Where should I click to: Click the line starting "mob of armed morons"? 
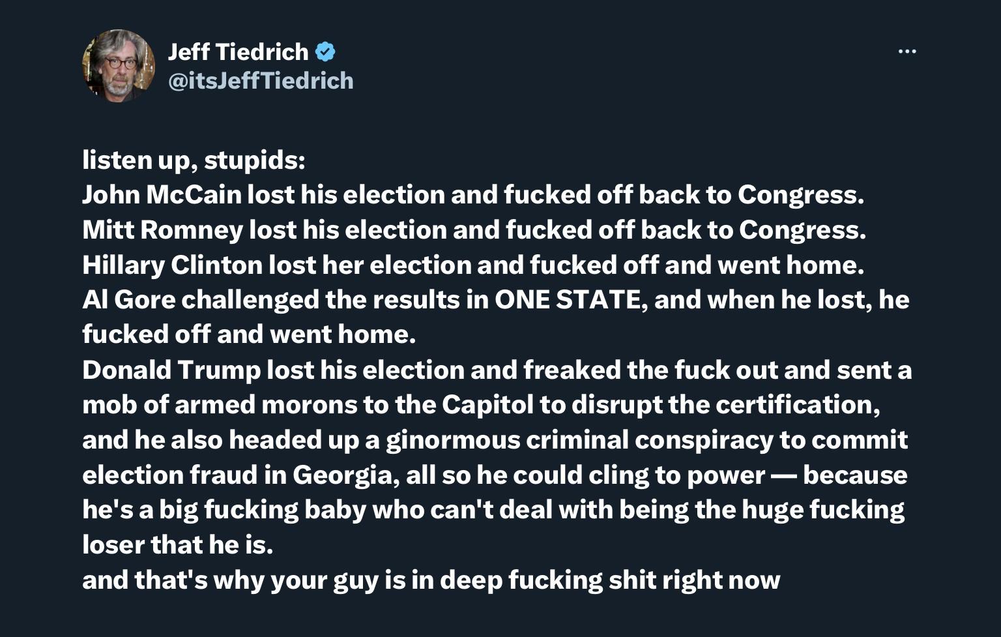click(481, 405)
